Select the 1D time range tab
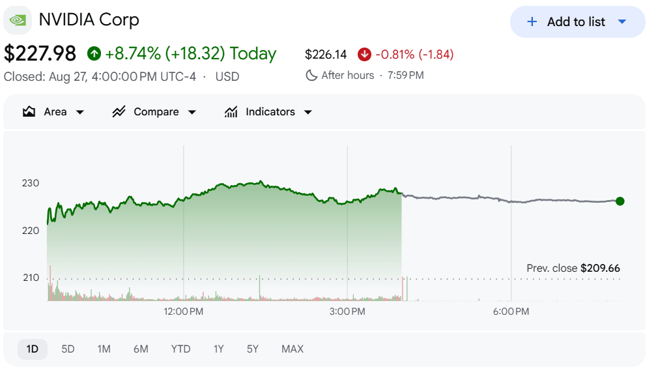 (x=33, y=349)
